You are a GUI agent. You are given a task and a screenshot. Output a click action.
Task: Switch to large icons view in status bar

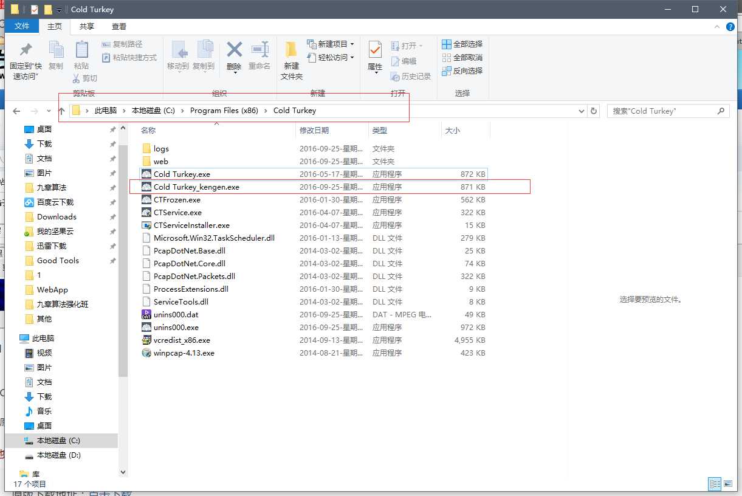tap(727, 484)
